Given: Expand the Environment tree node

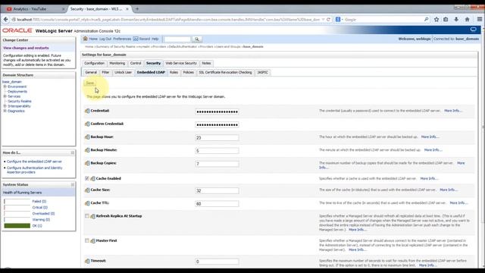Looking at the screenshot, I should [x=5, y=86].
